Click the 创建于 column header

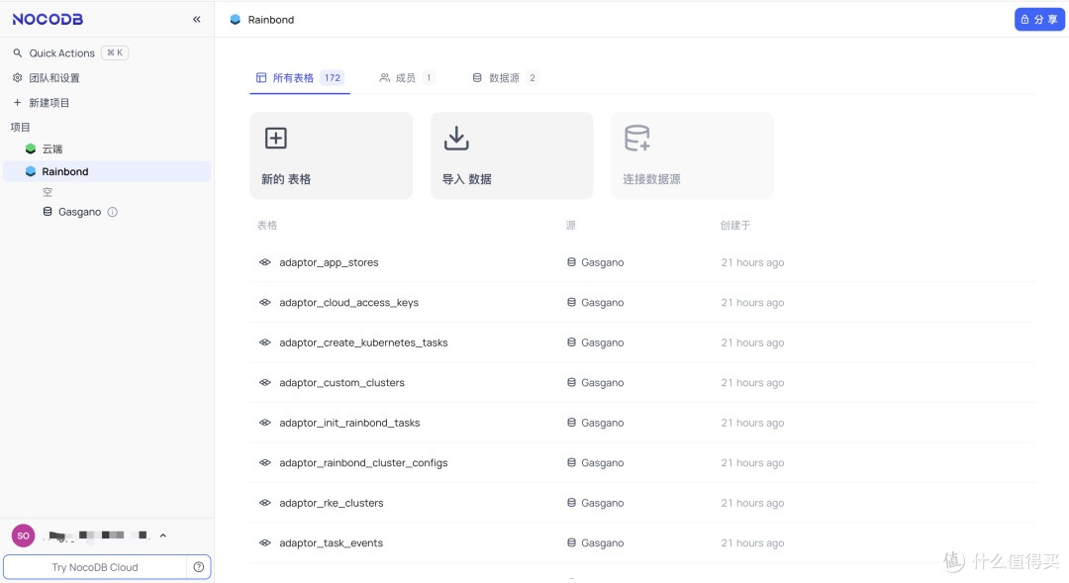click(x=734, y=225)
